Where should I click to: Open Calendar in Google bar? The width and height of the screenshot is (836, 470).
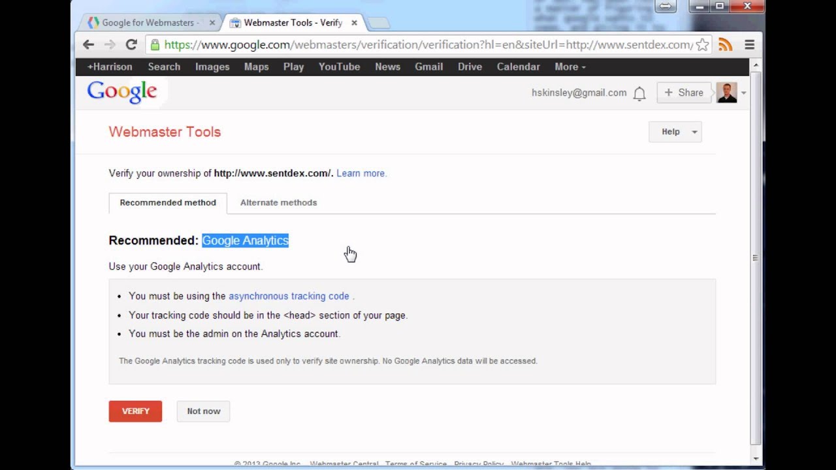(x=518, y=67)
